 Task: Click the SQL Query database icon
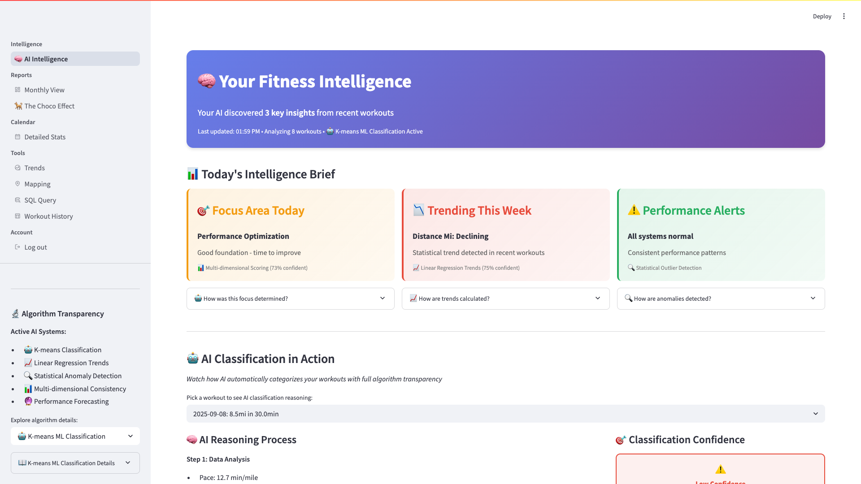(17, 200)
